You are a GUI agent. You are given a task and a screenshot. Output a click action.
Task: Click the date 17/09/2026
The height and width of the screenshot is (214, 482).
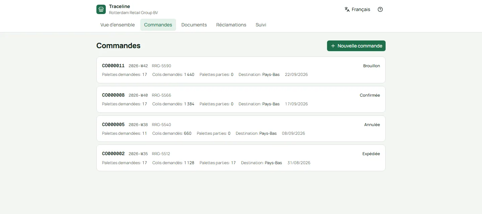296,104
